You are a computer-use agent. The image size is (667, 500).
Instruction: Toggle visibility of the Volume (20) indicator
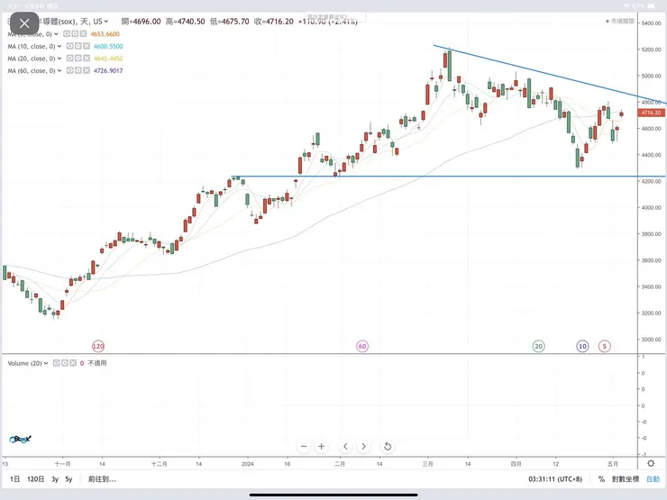click(x=57, y=363)
